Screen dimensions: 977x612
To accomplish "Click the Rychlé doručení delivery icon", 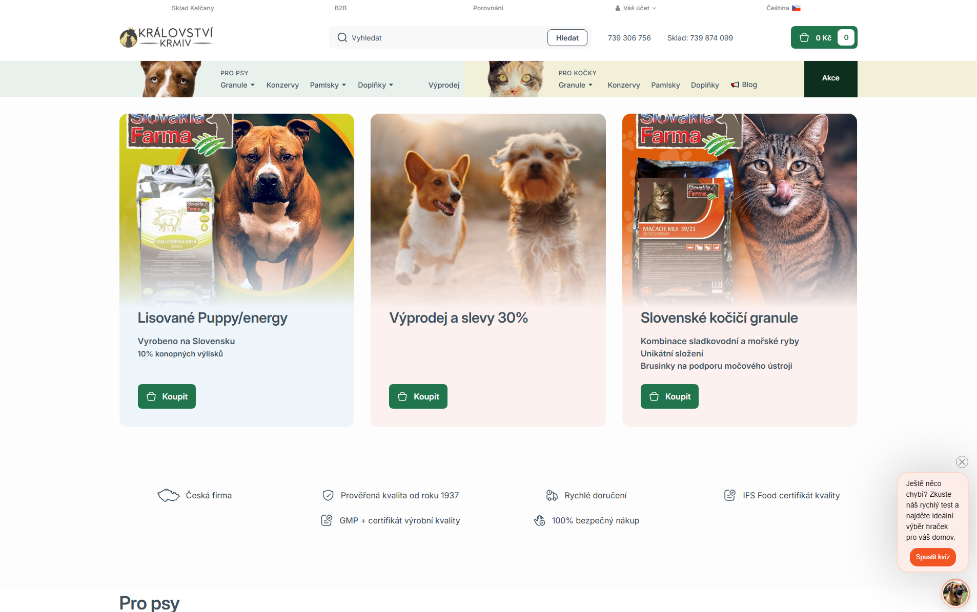I will click(552, 495).
